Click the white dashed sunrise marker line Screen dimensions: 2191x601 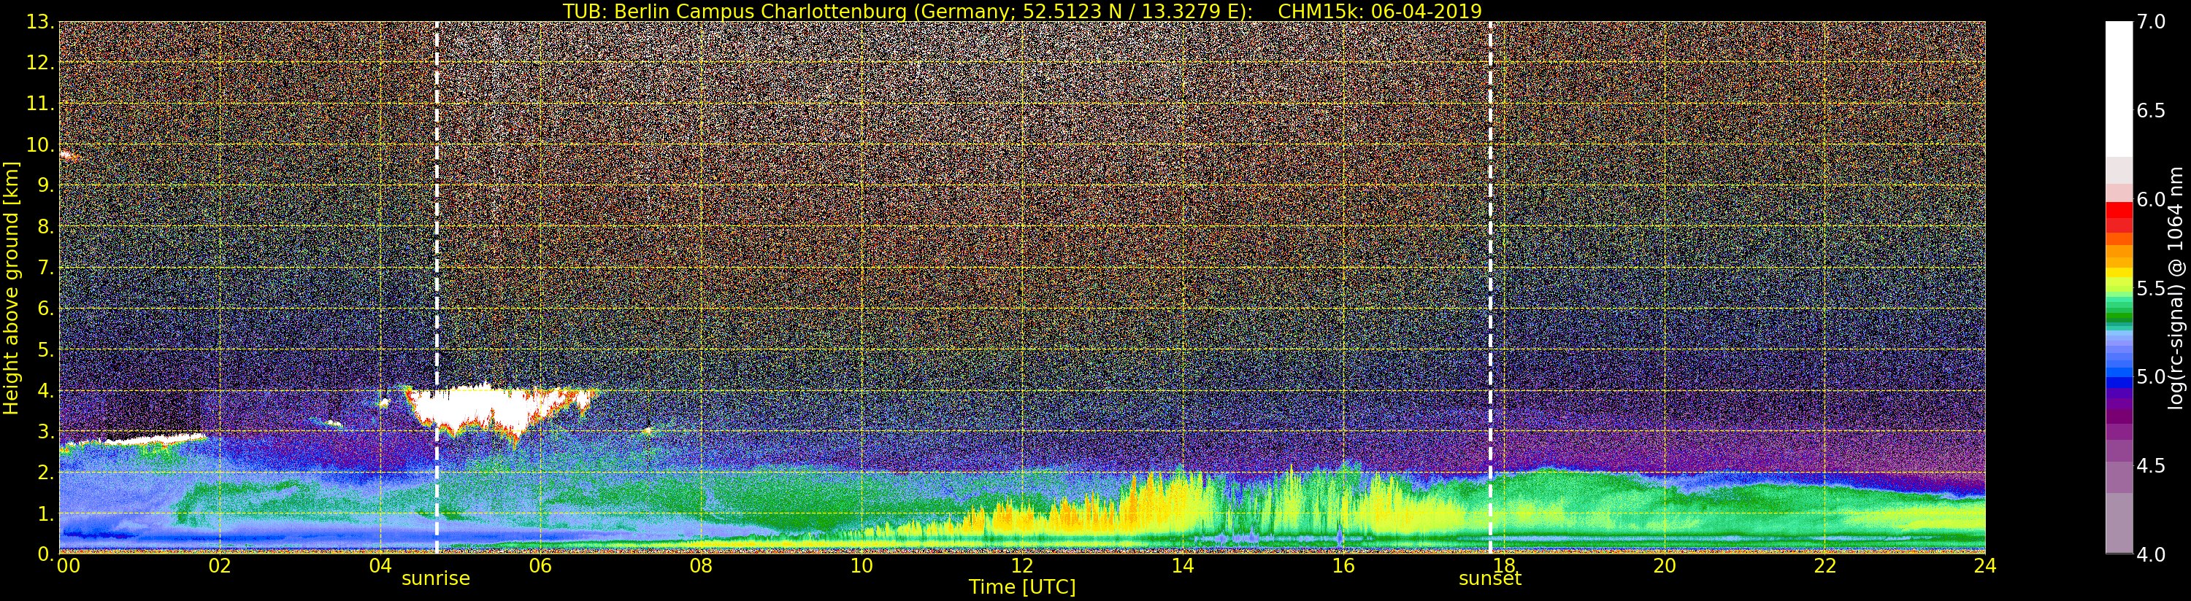click(437, 287)
